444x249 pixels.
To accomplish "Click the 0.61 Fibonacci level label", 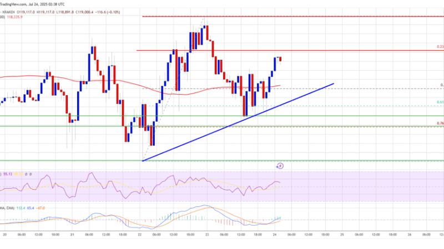I will pyautogui.click(x=440, y=102).
